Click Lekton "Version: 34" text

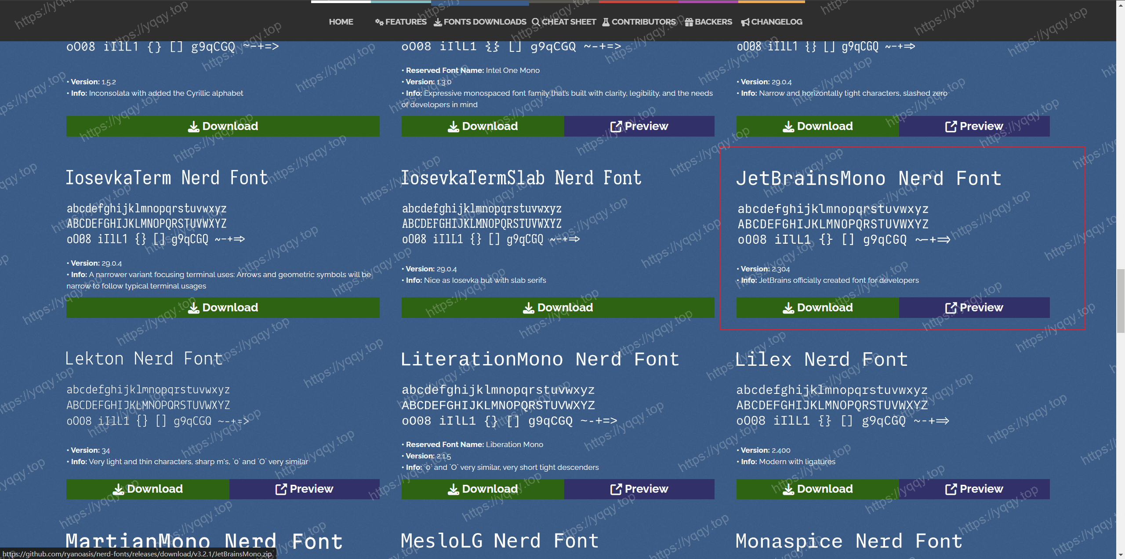coord(90,450)
